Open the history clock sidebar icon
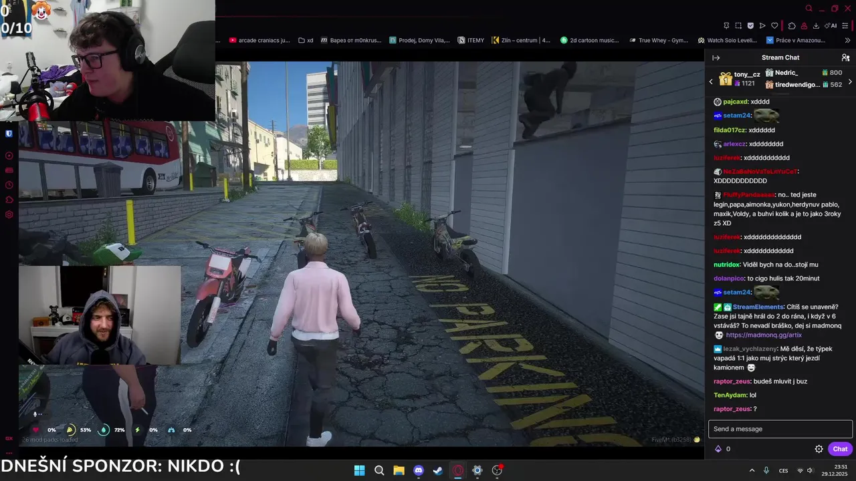 (9, 185)
